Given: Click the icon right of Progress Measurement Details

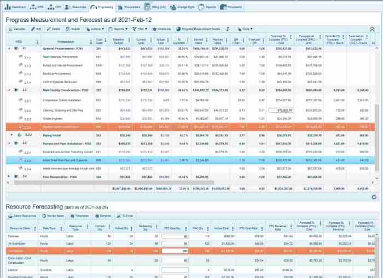Looking at the screenshot, I should click(228, 29).
